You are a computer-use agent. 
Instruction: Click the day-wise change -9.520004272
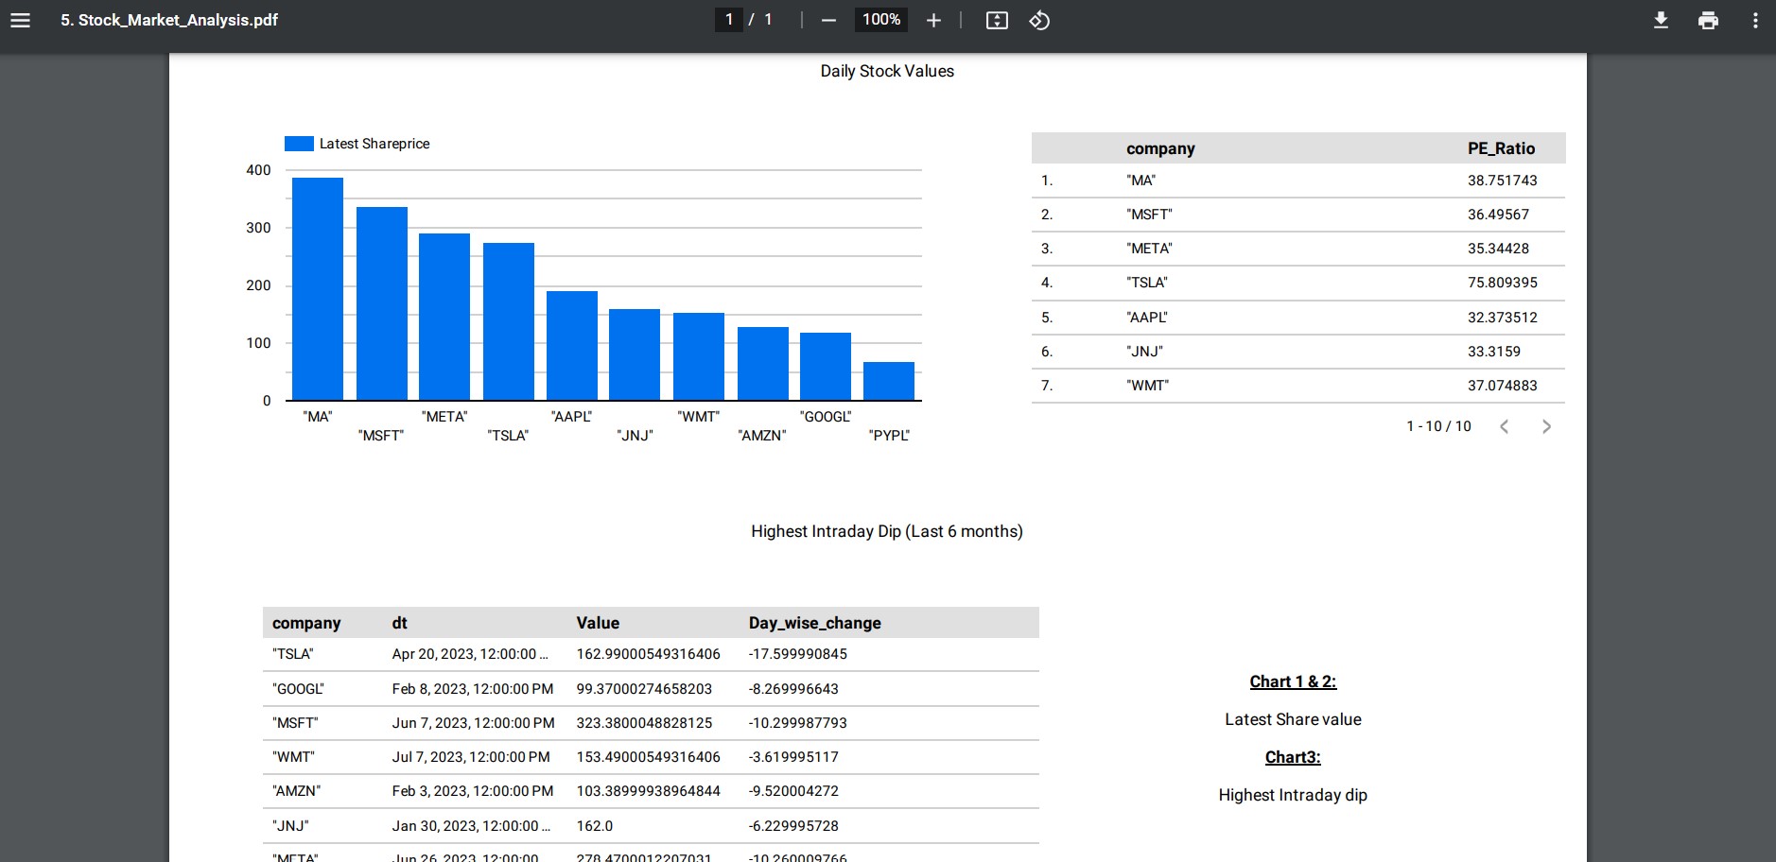tap(793, 791)
